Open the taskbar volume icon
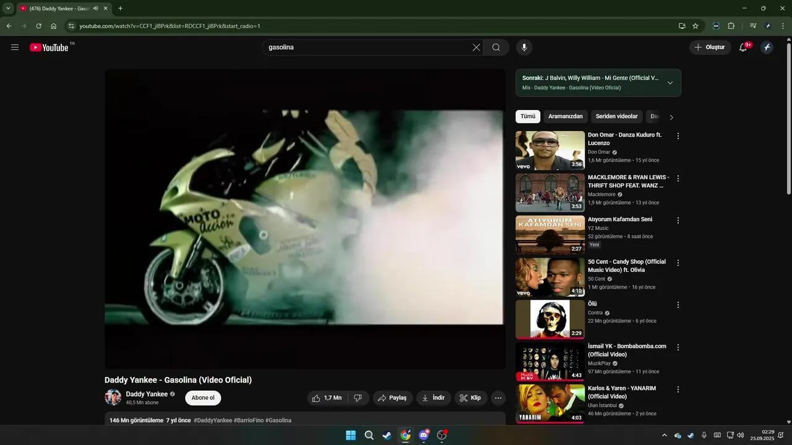The image size is (792, 445). click(741, 435)
